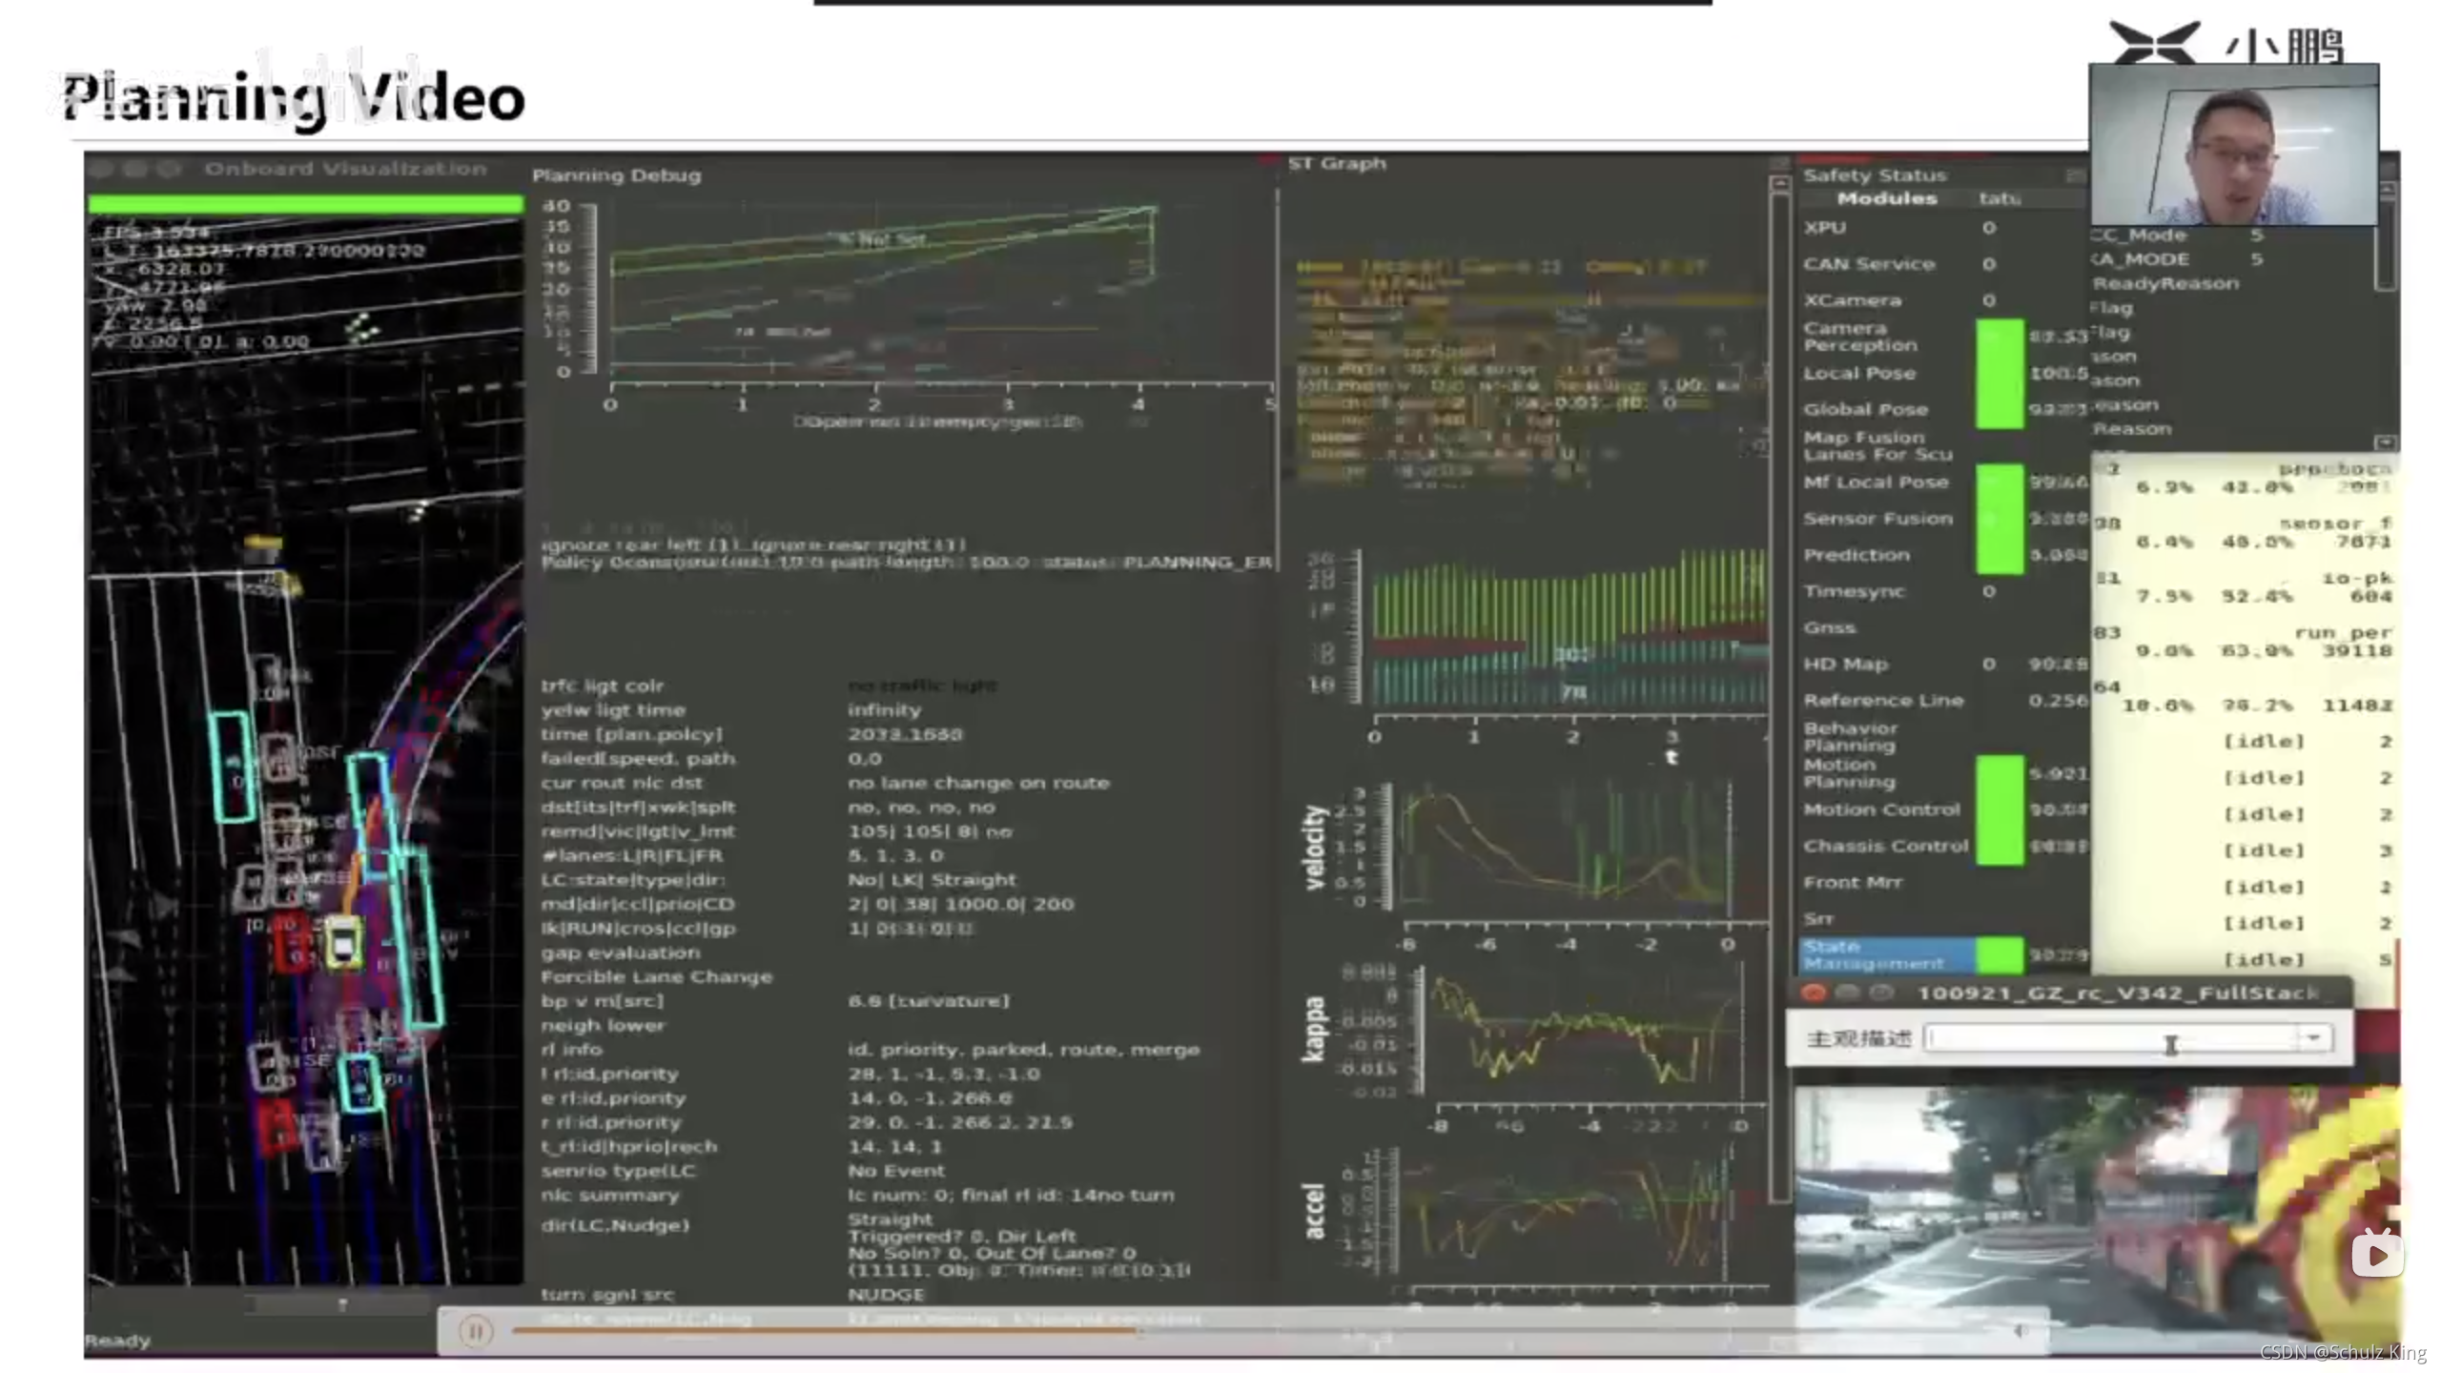Click the CSDN @Schulz King watermark link
This screenshot has width=2441, height=1373.
point(2342,1352)
